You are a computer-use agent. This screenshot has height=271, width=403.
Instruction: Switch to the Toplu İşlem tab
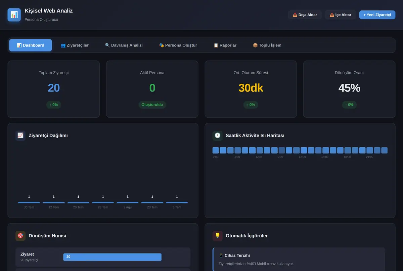(267, 45)
